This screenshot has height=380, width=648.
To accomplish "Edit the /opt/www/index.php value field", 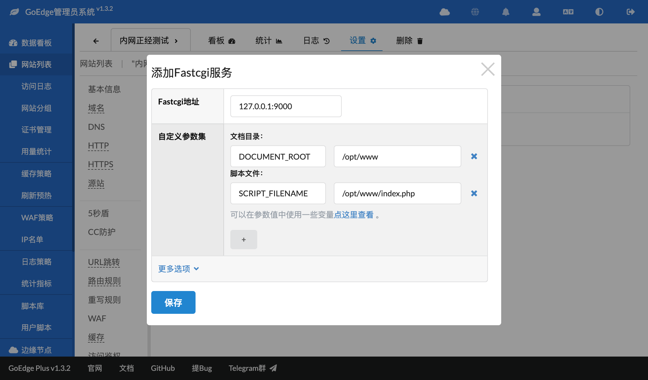I will point(397,193).
